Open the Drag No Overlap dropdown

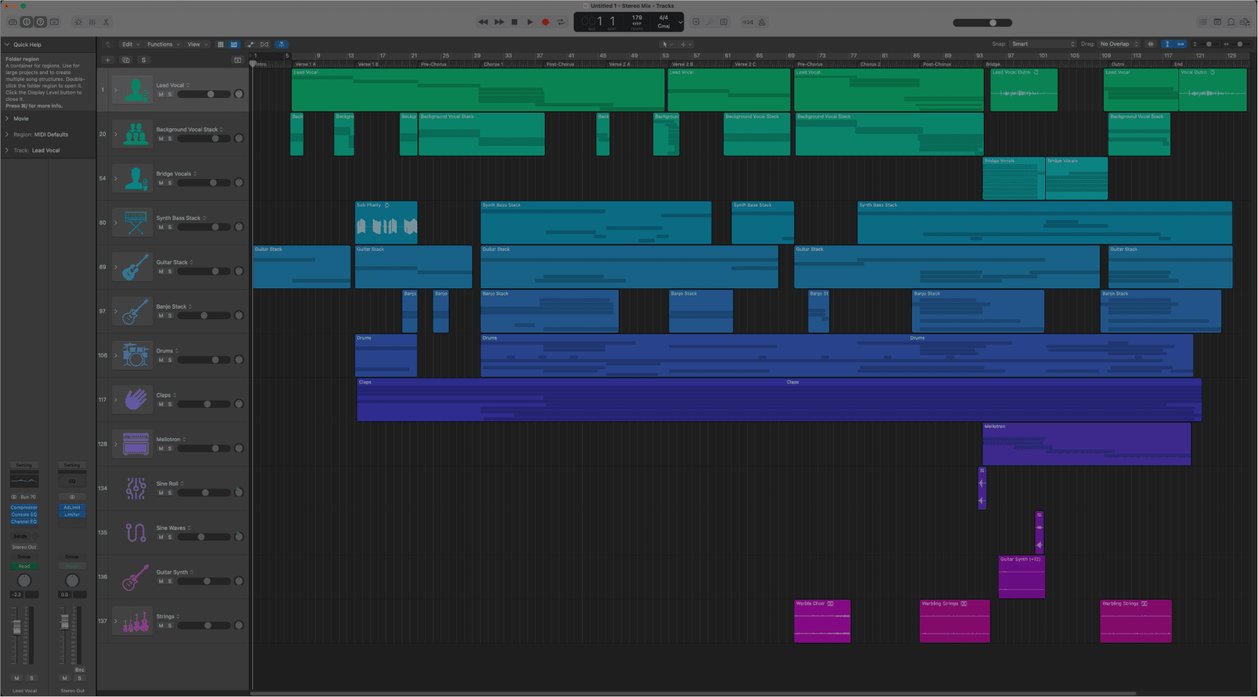pyautogui.click(x=1119, y=44)
